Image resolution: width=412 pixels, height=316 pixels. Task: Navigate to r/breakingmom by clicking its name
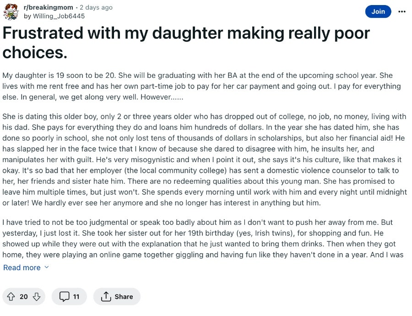tap(48, 7)
